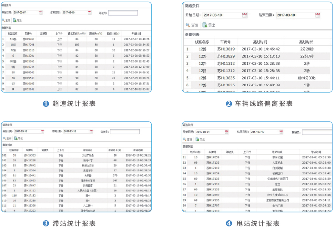Click 查询 magnifier in 车辆线路偏离报表 panel
Screen dimensions: 335x230
pos(188,25)
